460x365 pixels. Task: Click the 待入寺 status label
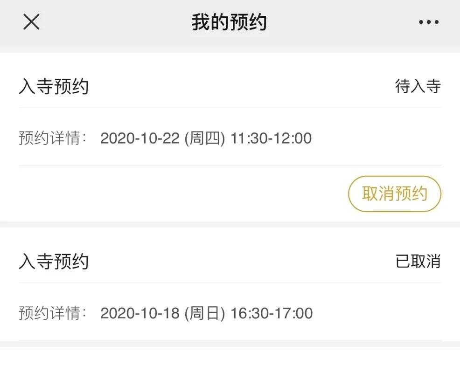418,87
